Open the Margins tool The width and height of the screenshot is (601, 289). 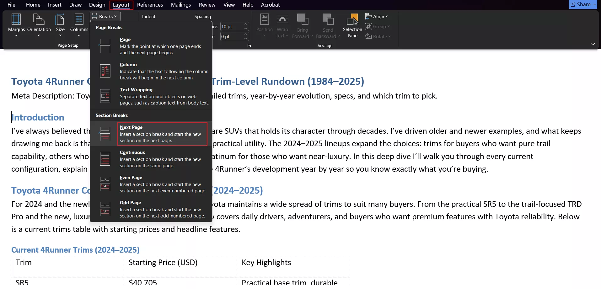[x=16, y=24]
